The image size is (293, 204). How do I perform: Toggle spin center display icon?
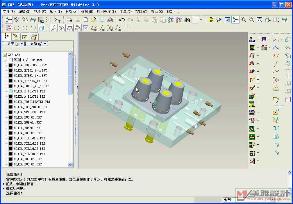pos(235,20)
